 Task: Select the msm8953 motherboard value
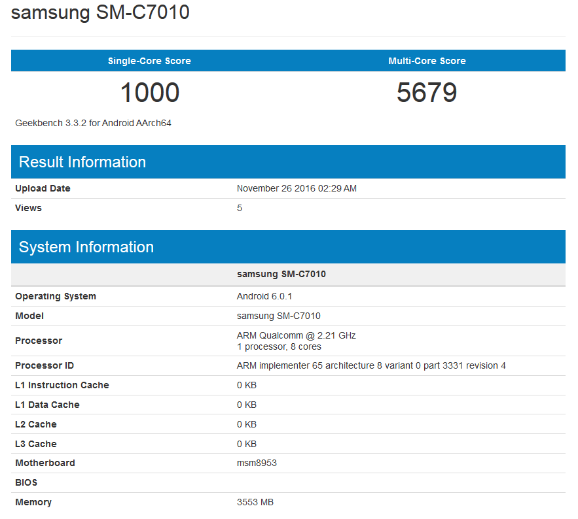pyautogui.click(x=255, y=463)
